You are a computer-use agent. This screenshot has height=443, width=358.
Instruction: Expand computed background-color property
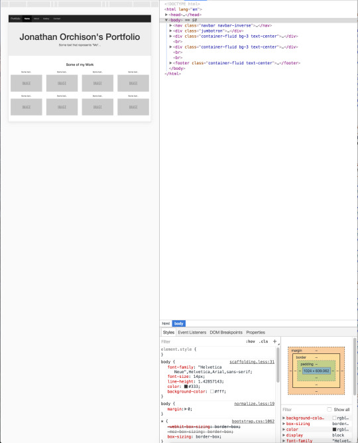[x=284, y=418]
